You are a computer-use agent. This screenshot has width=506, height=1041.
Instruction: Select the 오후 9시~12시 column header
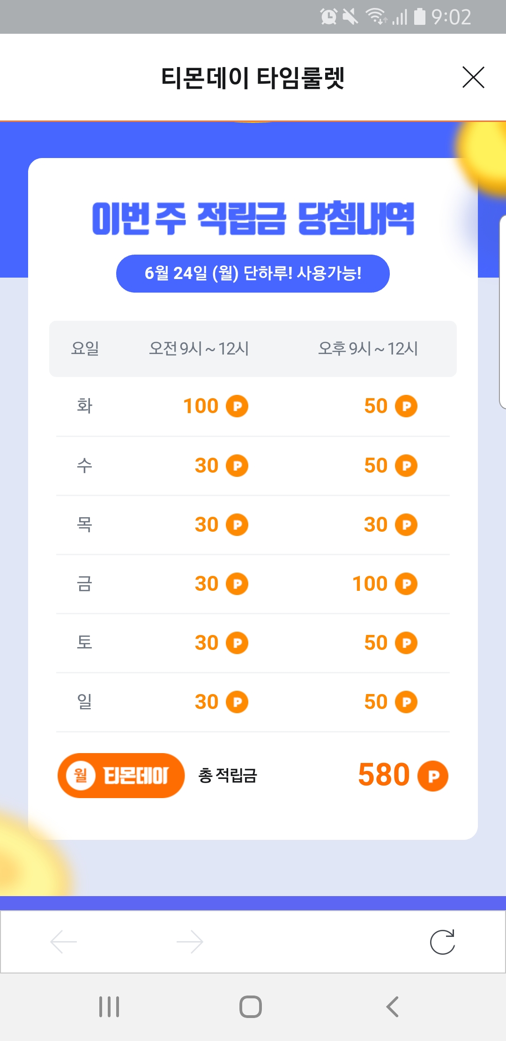click(368, 349)
